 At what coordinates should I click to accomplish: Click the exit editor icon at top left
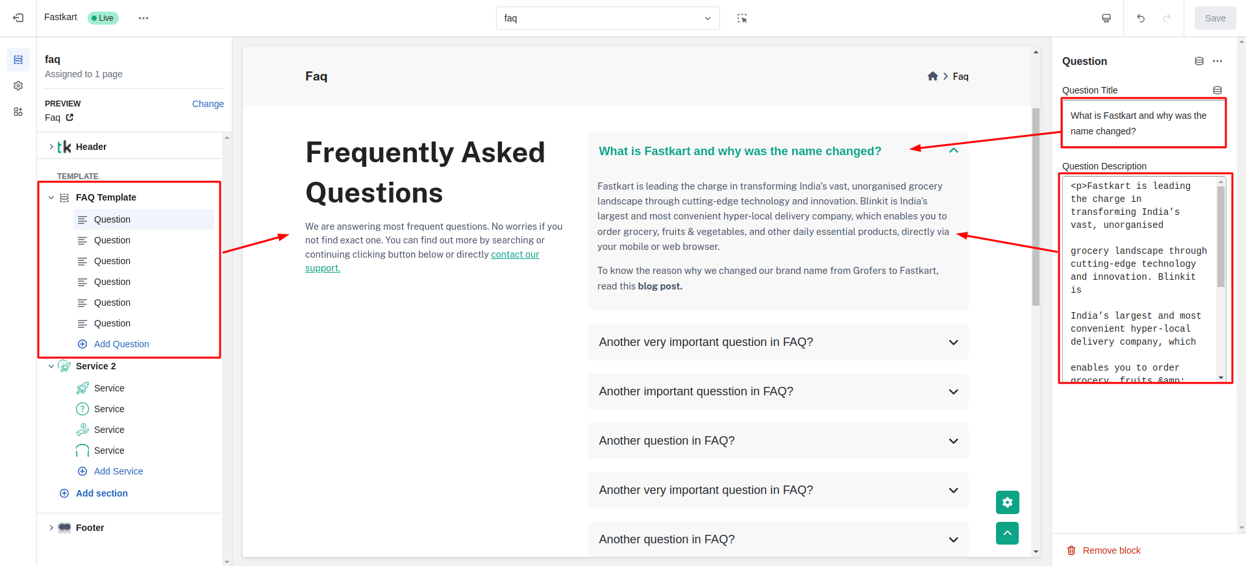click(18, 18)
